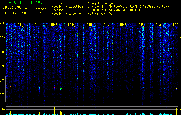Click the 1542 time marker
Image resolution: width=181 pixels, height=115 pixels.
pyautogui.click(x=37, y=25)
